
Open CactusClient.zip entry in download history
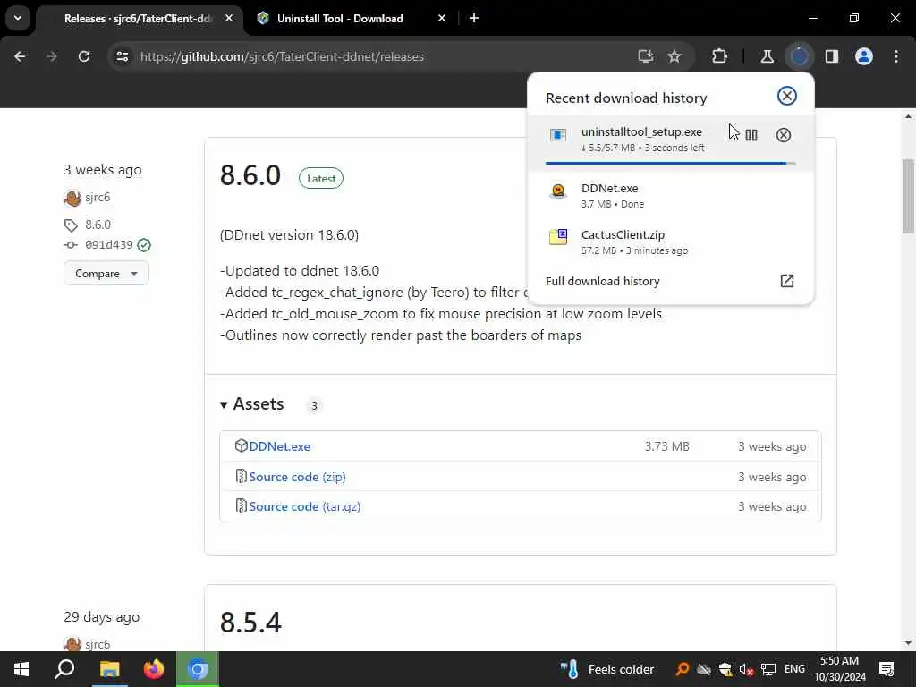(671, 242)
